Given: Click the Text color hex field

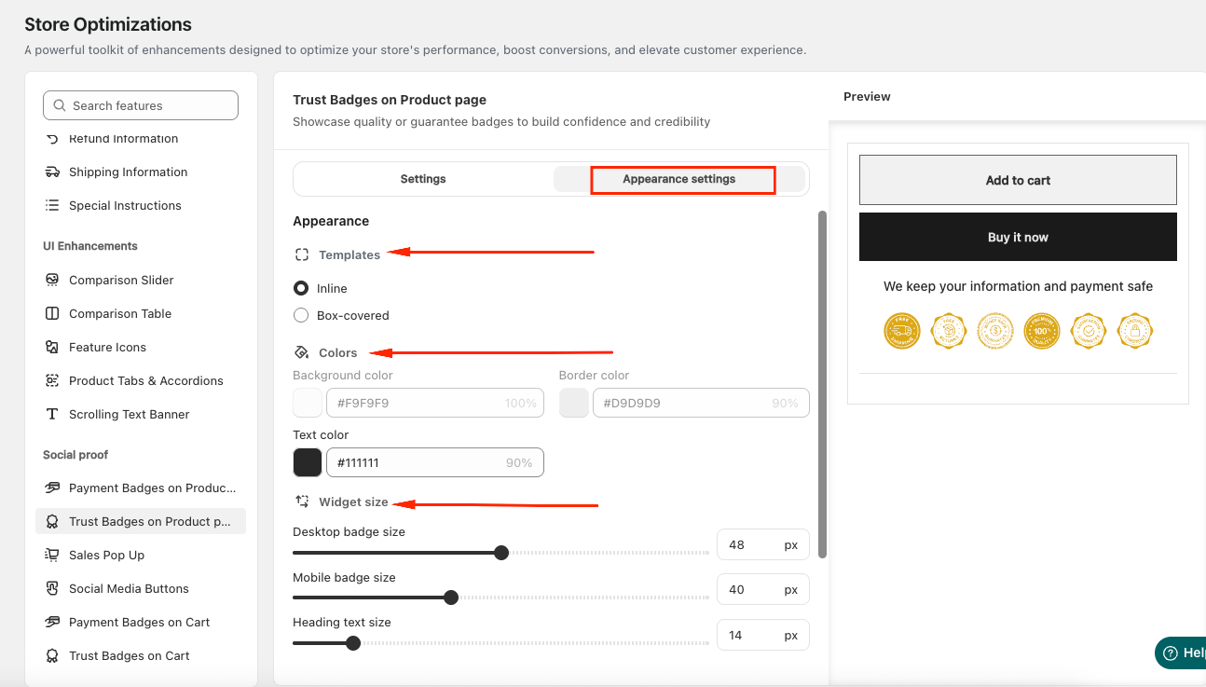Looking at the screenshot, I should pos(435,463).
